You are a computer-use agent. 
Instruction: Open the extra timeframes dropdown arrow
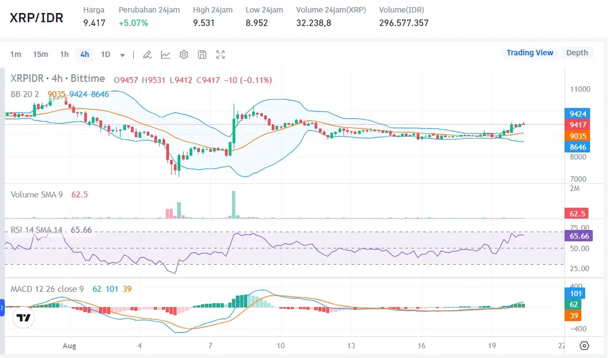pyautogui.click(x=122, y=54)
